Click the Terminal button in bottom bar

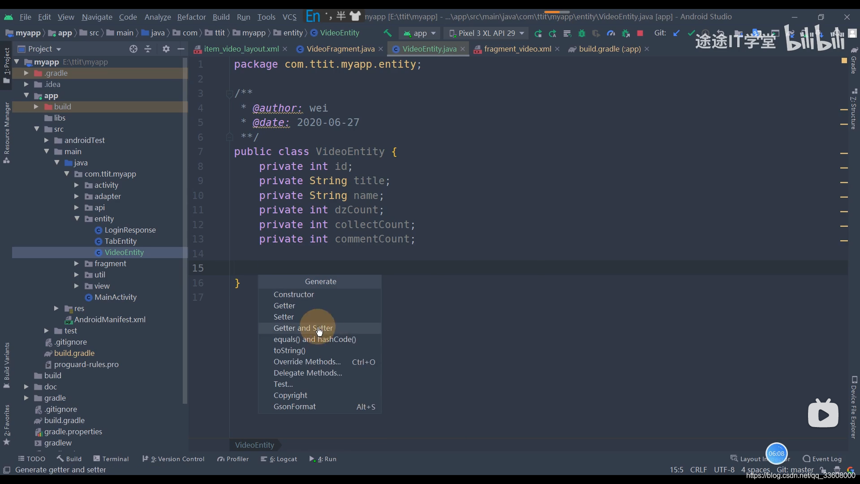tap(115, 458)
